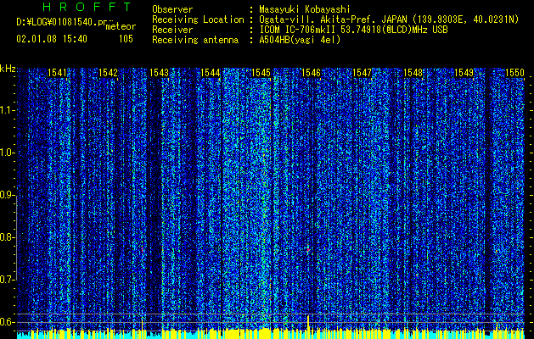534x339 pixels.
Task: Click the 1549 time marker
Action: coord(464,73)
